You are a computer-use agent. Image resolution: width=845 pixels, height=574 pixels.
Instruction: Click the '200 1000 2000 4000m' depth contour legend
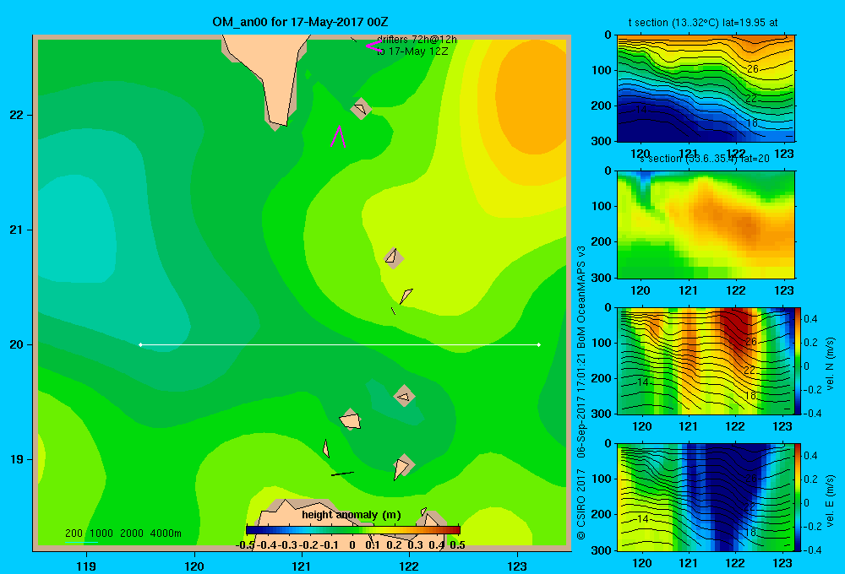pyautogui.click(x=123, y=533)
